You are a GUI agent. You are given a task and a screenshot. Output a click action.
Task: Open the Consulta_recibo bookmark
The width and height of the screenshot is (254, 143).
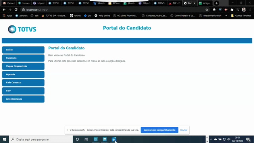(x=154, y=16)
